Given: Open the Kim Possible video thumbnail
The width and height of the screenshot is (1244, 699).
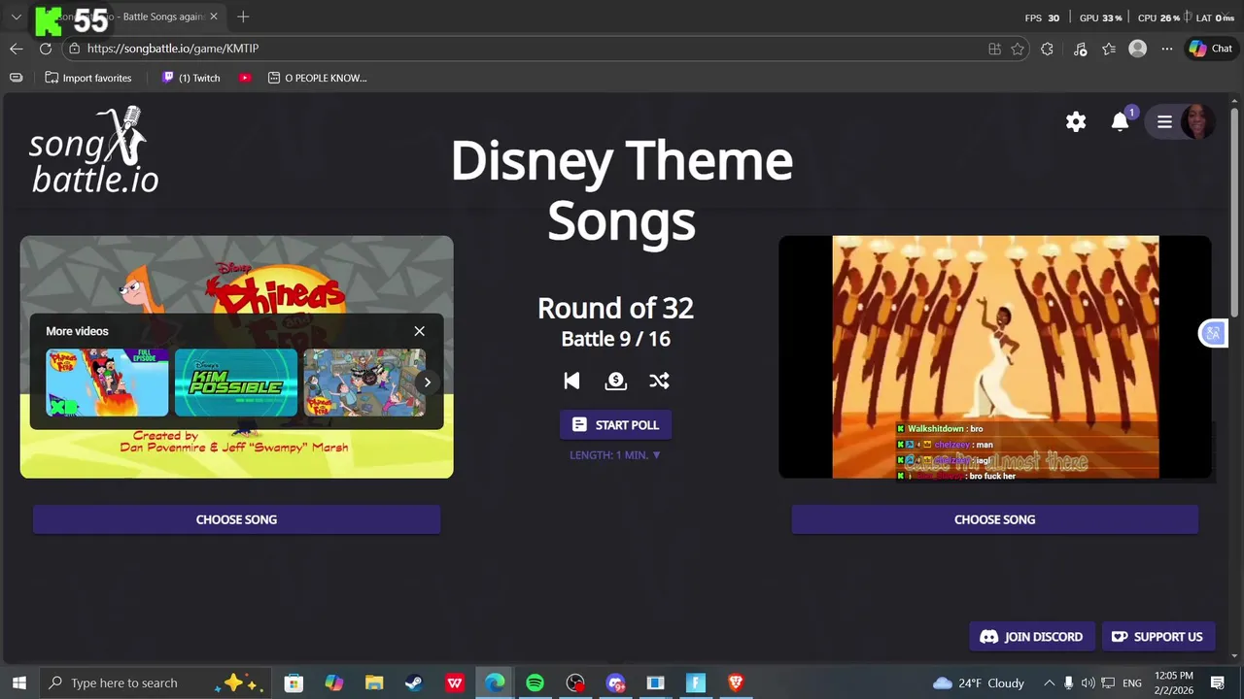Looking at the screenshot, I should (236, 383).
